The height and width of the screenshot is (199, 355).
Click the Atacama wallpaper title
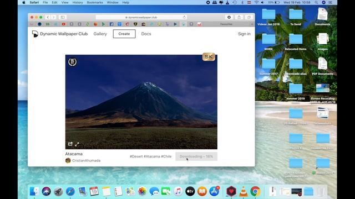pyautogui.click(x=74, y=154)
